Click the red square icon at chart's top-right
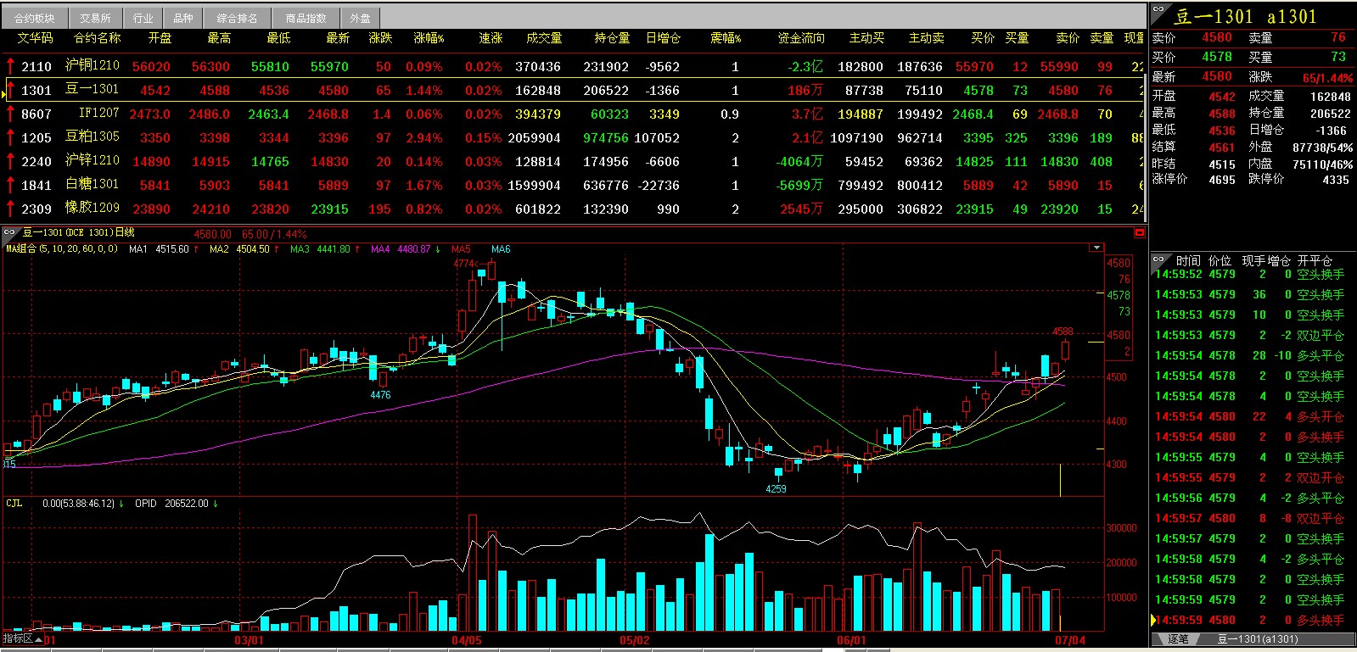Viewport: 1357px width, 652px height. coord(1140,232)
